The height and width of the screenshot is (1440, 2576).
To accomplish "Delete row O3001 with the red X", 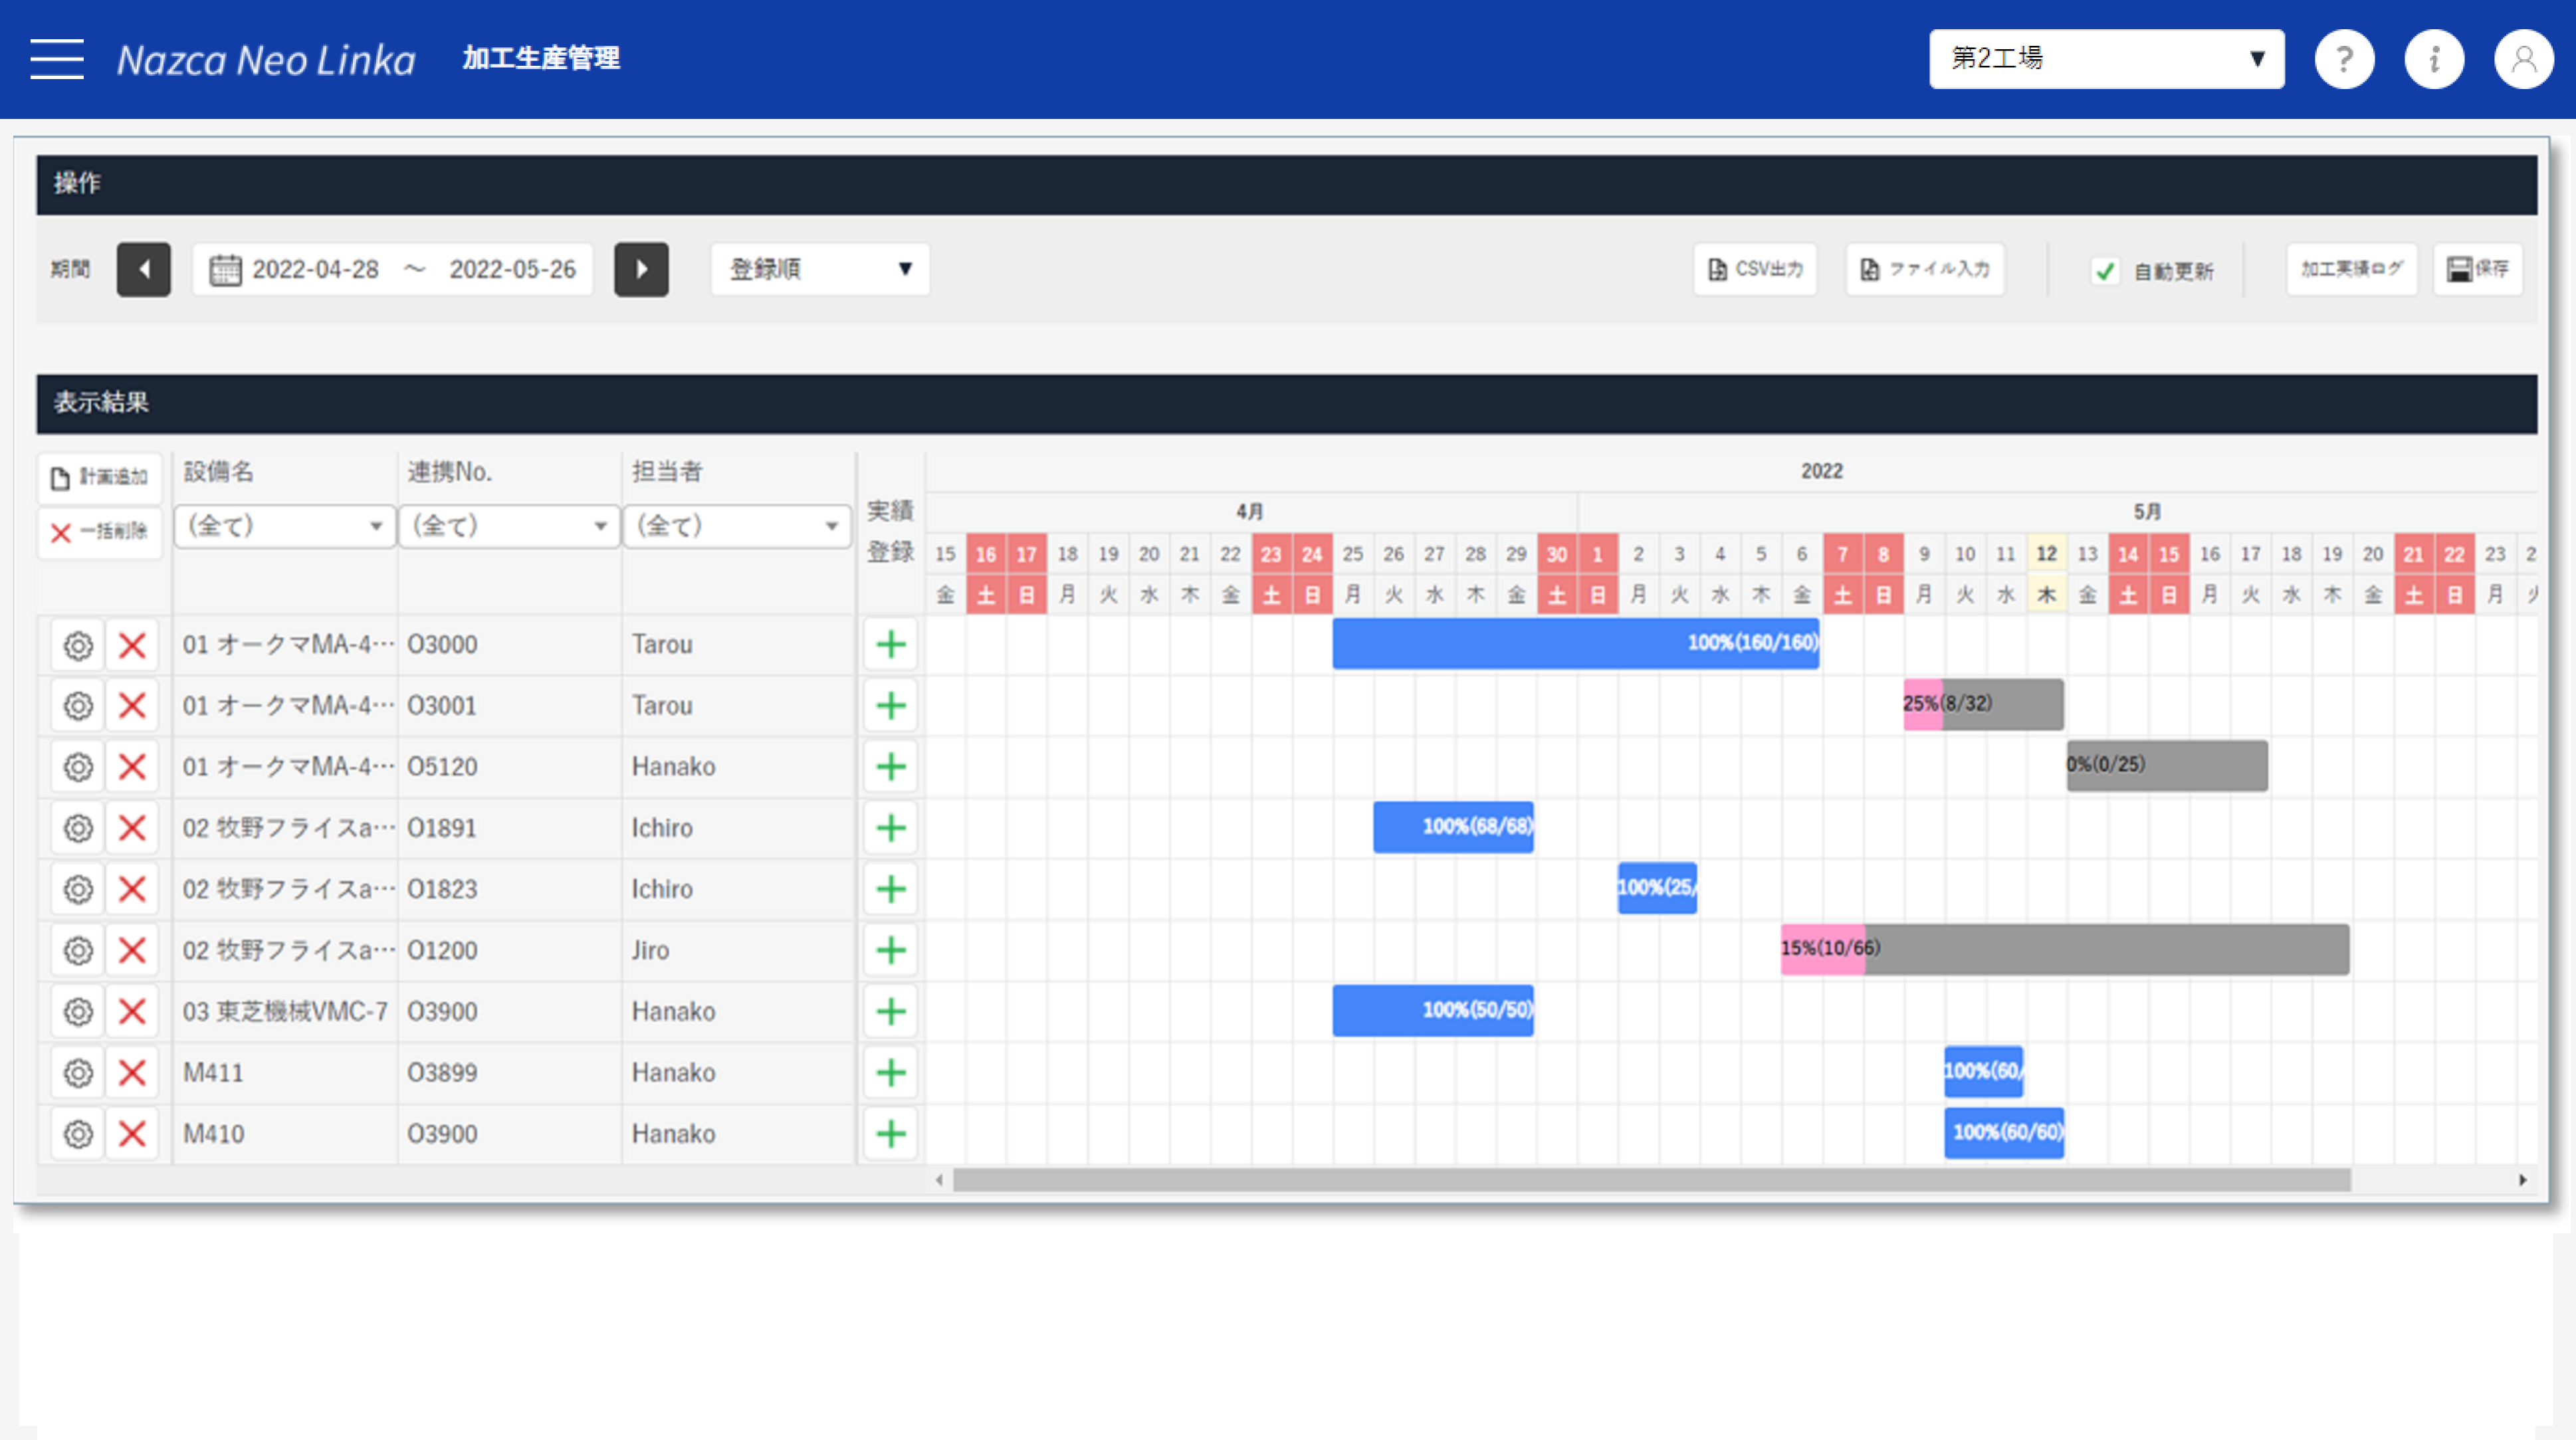I will (x=132, y=706).
